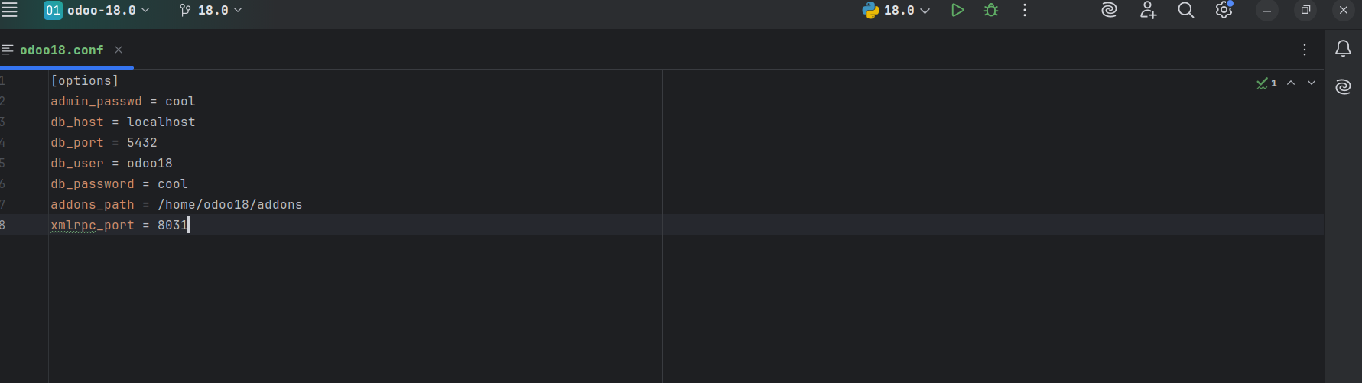Open the Code With Me add-user icon
Image resolution: width=1362 pixels, height=383 pixels.
(1148, 10)
